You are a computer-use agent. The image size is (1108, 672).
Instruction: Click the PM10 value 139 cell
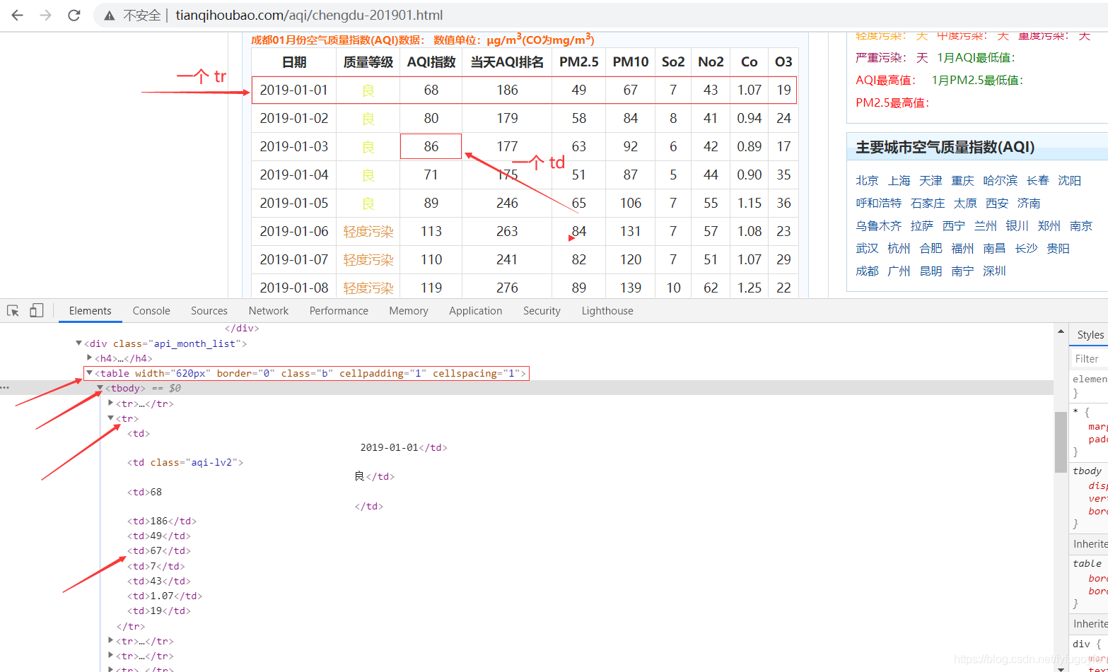coord(631,288)
